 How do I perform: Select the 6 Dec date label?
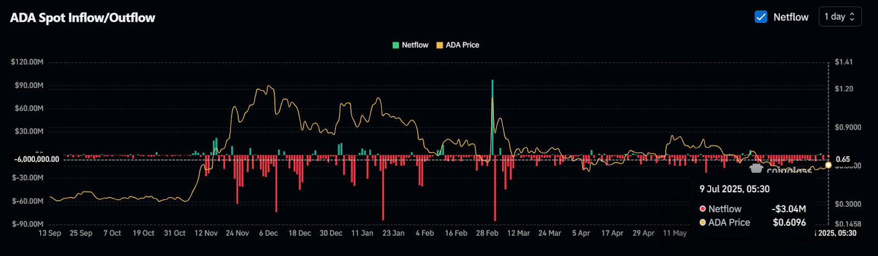(x=269, y=233)
